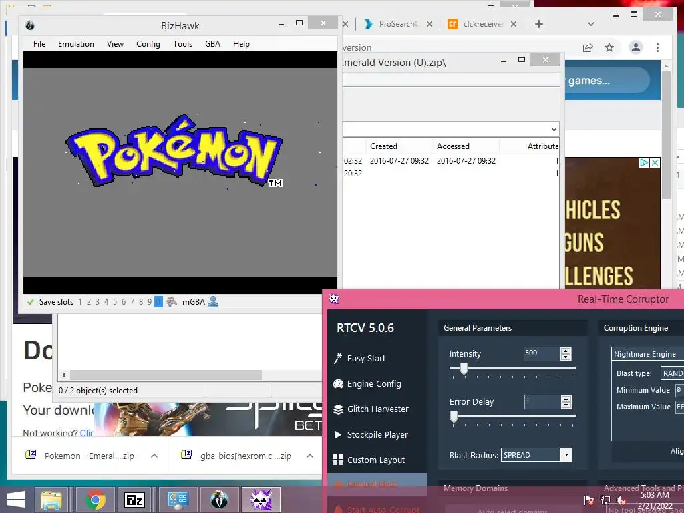Click the Intensity slider handle
The height and width of the screenshot is (513, 684).
point(464,369)
